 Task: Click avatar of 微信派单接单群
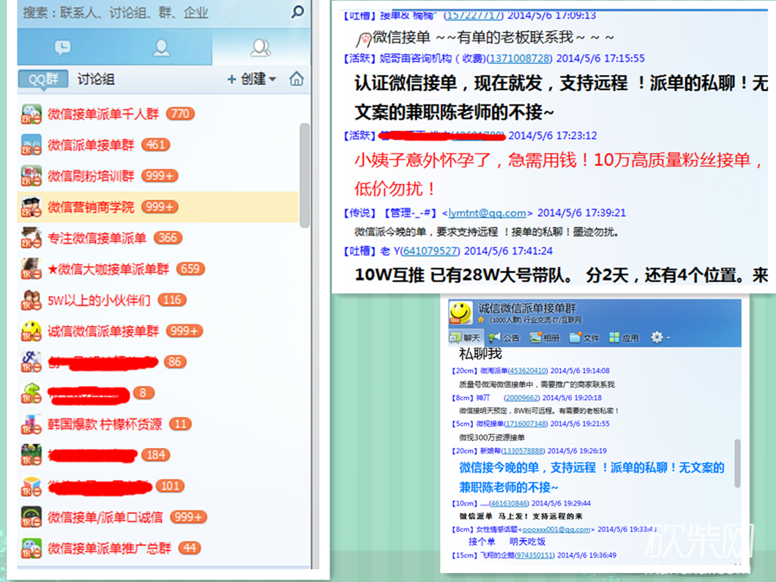pos(31,145)
